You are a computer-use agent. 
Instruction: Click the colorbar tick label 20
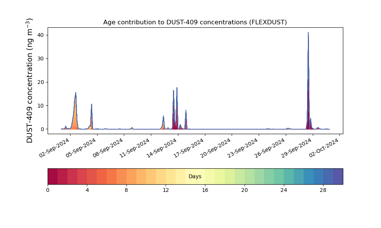pos(245,190)
